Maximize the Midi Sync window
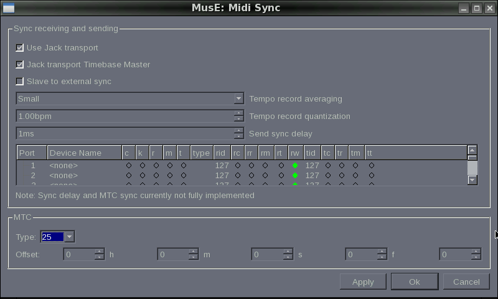Viewport: 498px width, 299px height. coord(477,8)
